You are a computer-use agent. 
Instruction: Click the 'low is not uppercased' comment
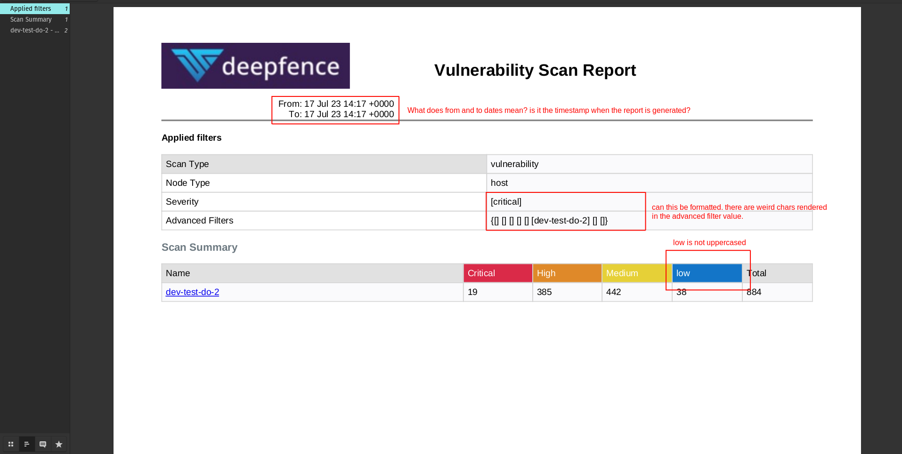pyautogui.click(x=709, y=242)
